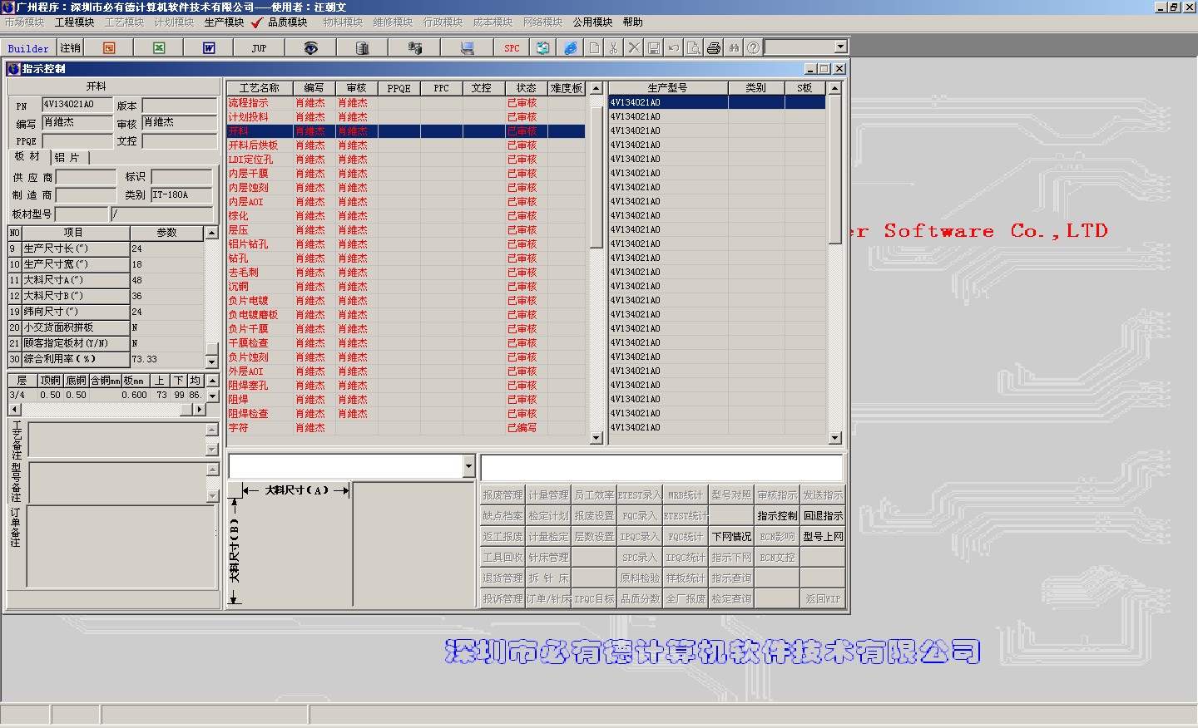The height and width of the screenshot is (728, 1198).
Task: Click the 型号上网 button
Action: (823, 537)
